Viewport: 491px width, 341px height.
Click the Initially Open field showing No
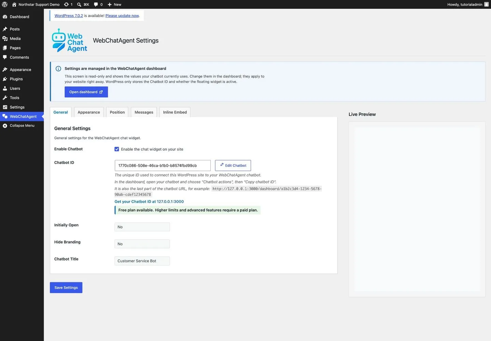pyautogui.click(x=142, y=227)
